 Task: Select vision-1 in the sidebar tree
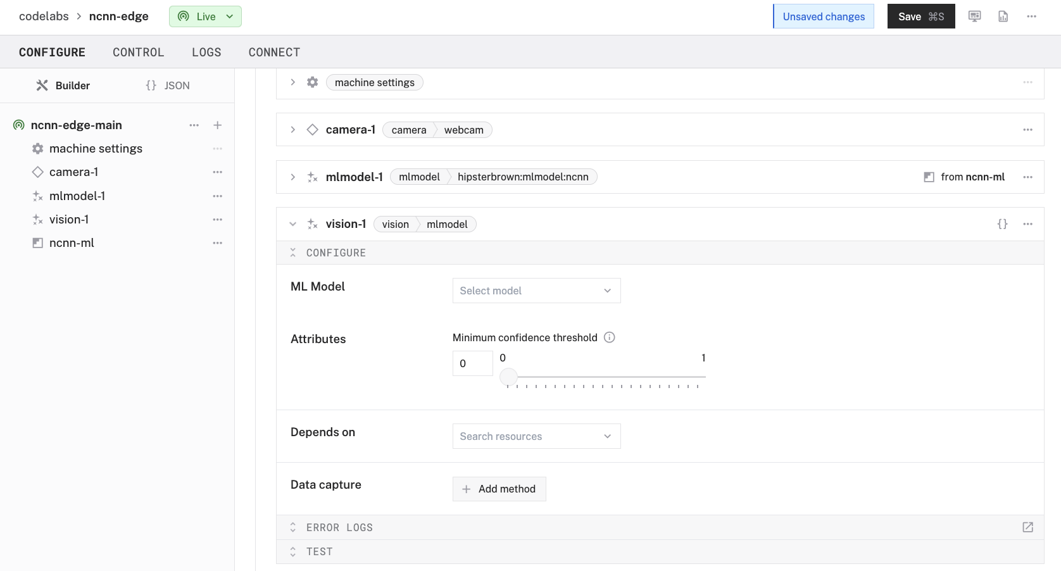pyautogui.click(x=69, y=220)
